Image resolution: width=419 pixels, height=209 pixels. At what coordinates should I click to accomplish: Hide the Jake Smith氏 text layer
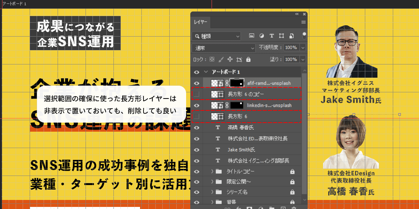[197, 150]
